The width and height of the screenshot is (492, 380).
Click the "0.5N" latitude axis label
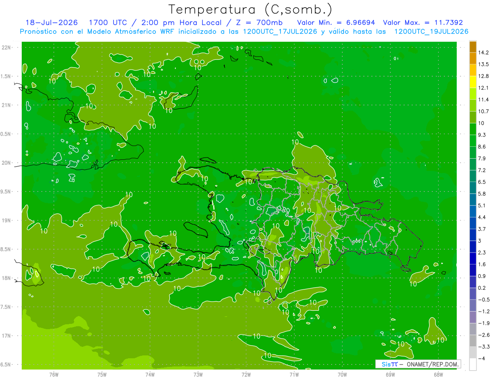(x=6, y=134)
